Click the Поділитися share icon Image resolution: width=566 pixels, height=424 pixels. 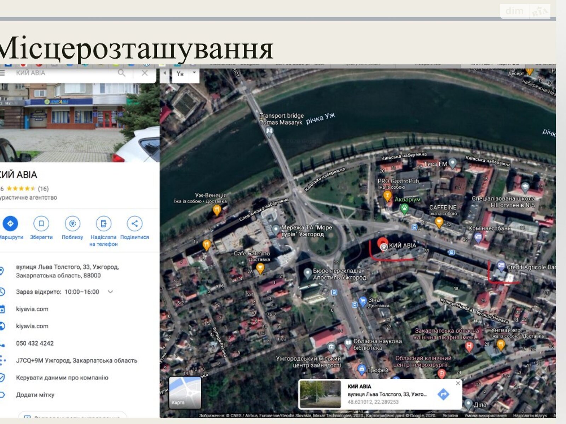pyautogui.click(x=134, y=224)
